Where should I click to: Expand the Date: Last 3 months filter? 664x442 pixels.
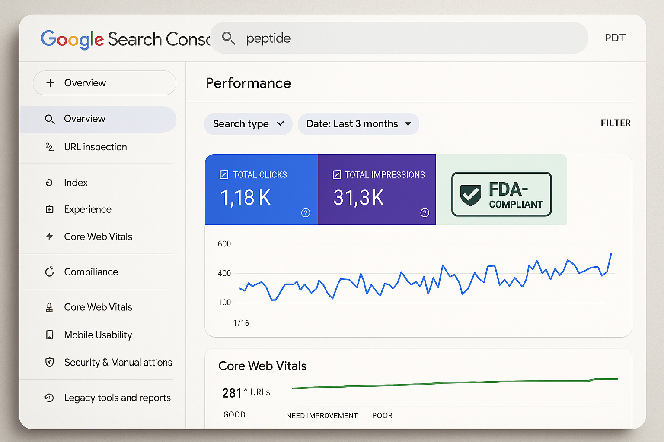click(x=358, y=124)
